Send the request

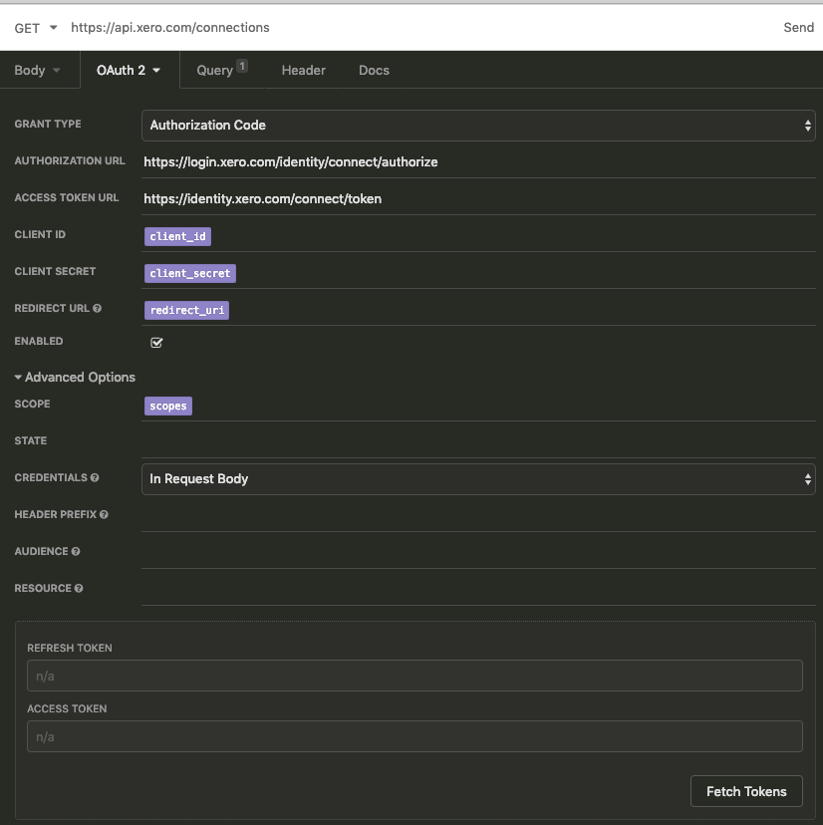click(x=798, y=27)
